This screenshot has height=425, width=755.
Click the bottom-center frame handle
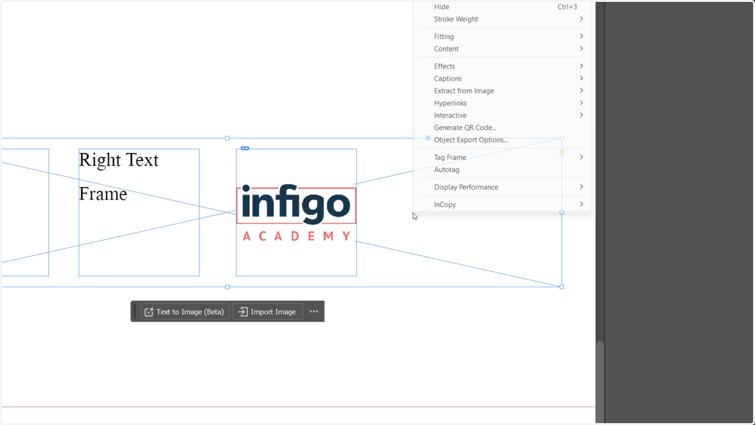227,286
